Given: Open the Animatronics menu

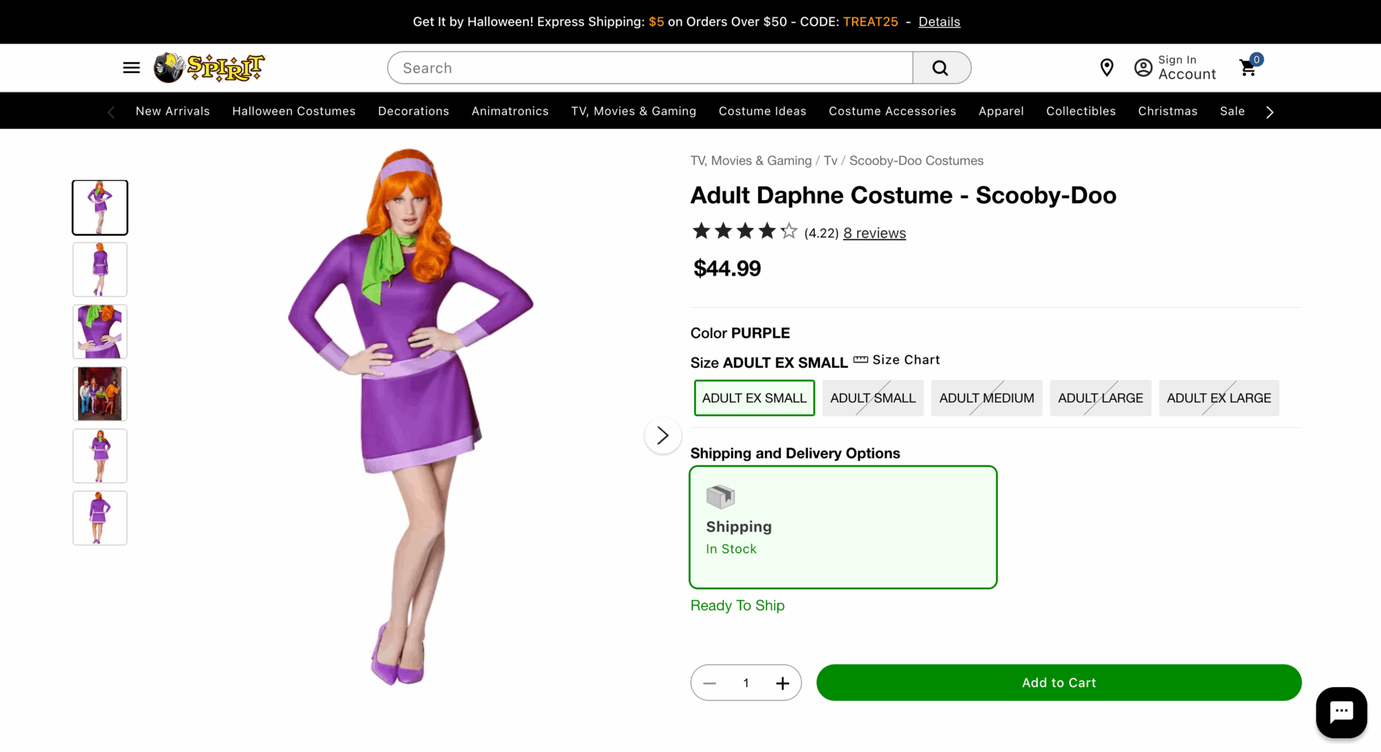Looking at the screenshot, I should (510, 111).
